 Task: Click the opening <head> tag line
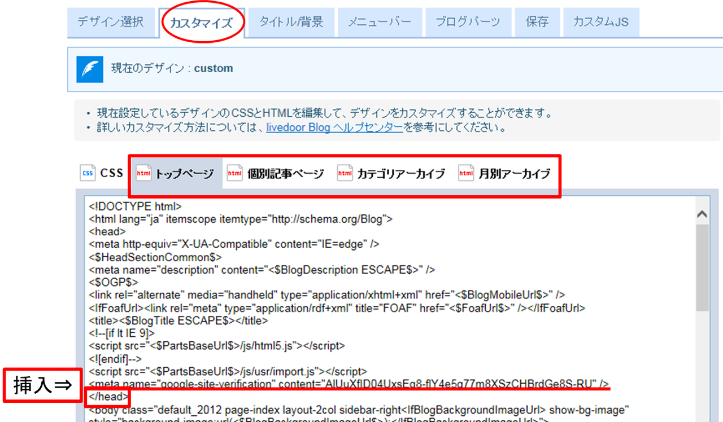107,231
